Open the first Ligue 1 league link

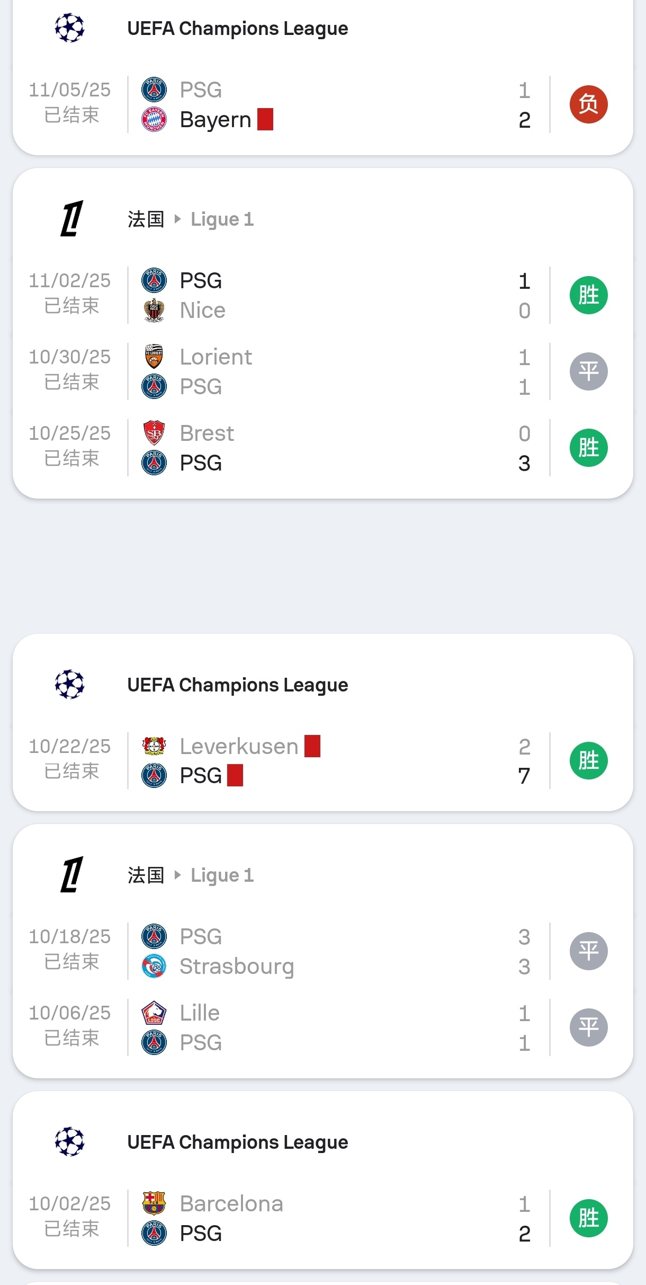pyautogui.click(x=222, y=219)
